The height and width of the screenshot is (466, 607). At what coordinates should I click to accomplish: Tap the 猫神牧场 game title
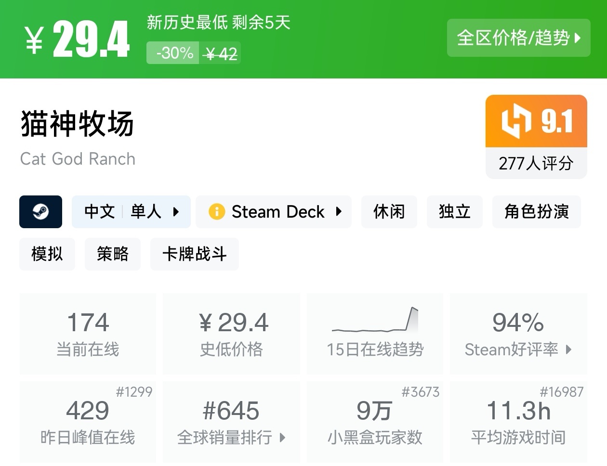(78, 124)
